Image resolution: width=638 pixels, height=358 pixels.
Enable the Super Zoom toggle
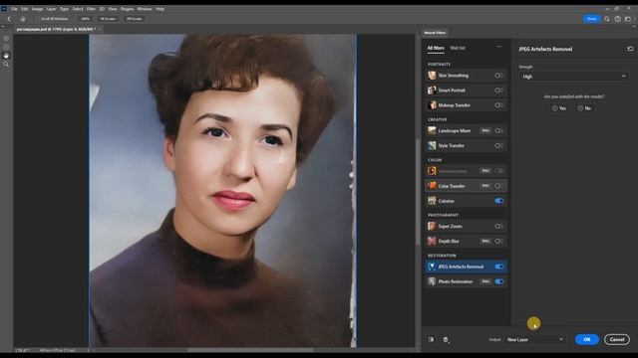coord(498,226)
